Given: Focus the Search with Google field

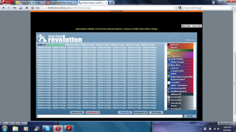Looking at the screenshot, I should click(x=207, y=8).
